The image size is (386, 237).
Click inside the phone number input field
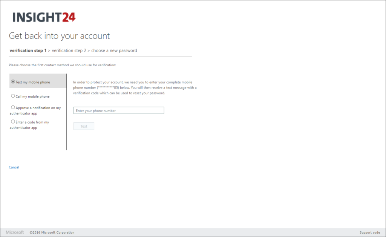(x=118, y=110)
